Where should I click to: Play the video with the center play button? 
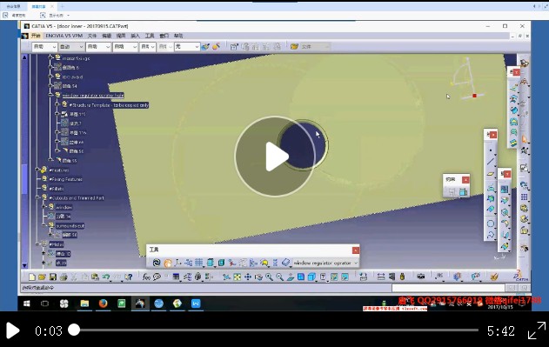pos(275,157)
